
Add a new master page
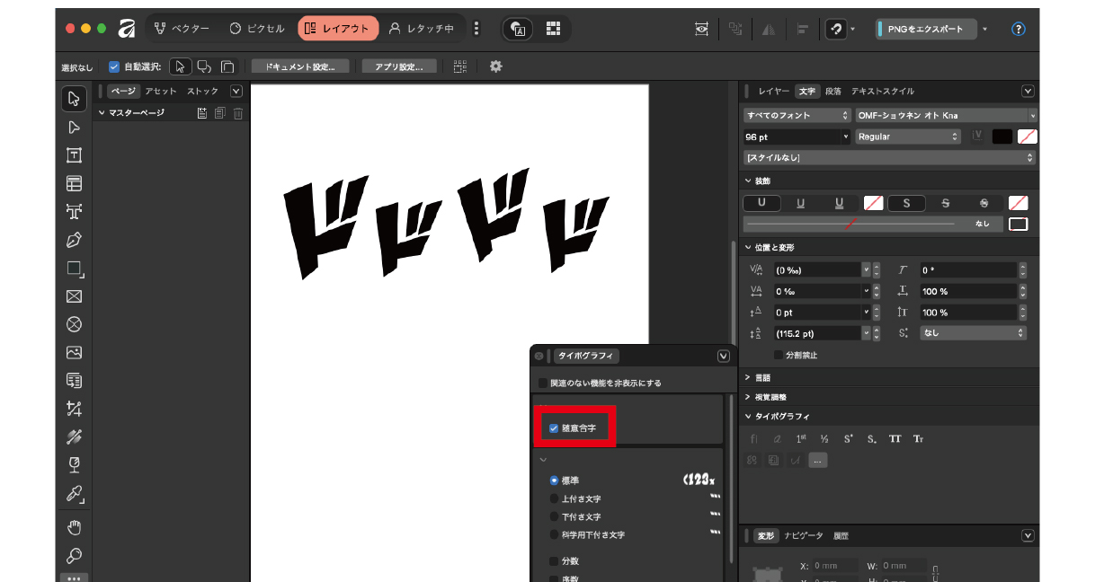pos(202,113)
